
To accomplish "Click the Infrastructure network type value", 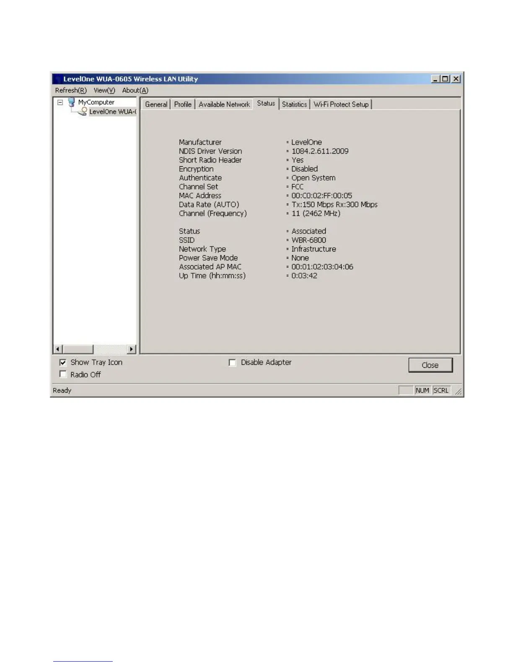I will coord(313,249).
